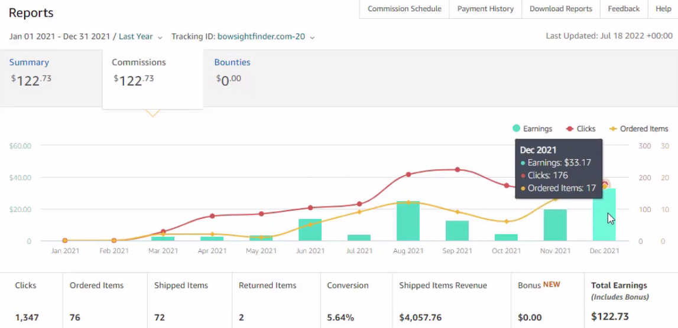The image size is (678, 328).
Task: Open the Last Year date range link
Action: coord(136,37)
